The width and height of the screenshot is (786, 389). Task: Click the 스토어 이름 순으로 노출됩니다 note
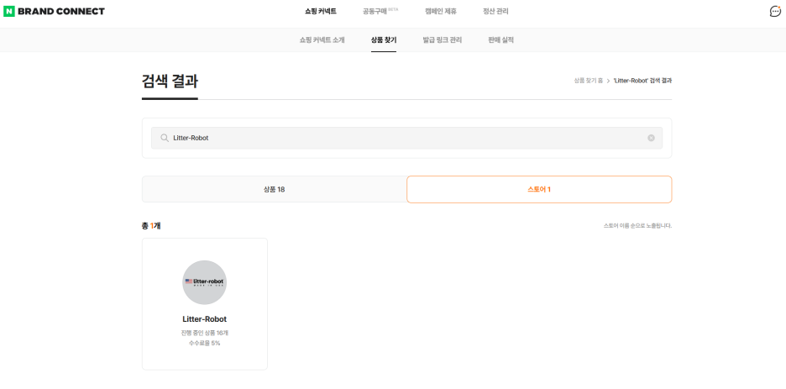637,226
